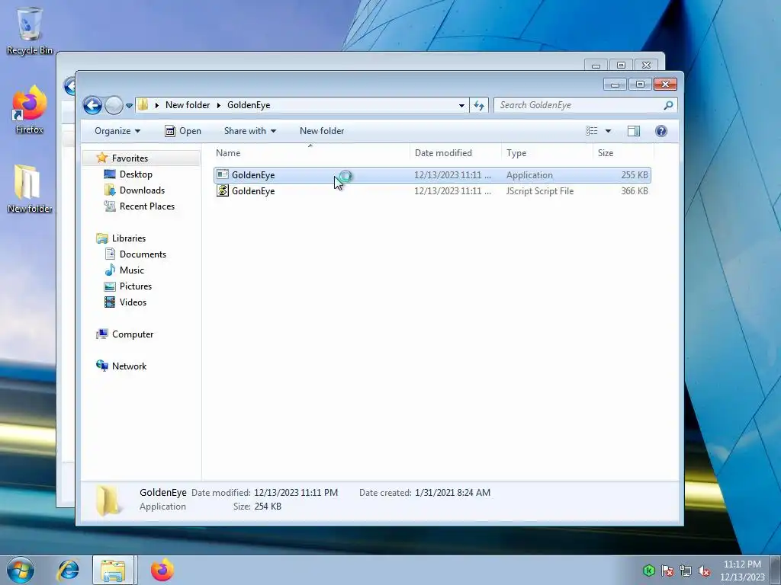Click the 366 KB size cell

[635, 191]
